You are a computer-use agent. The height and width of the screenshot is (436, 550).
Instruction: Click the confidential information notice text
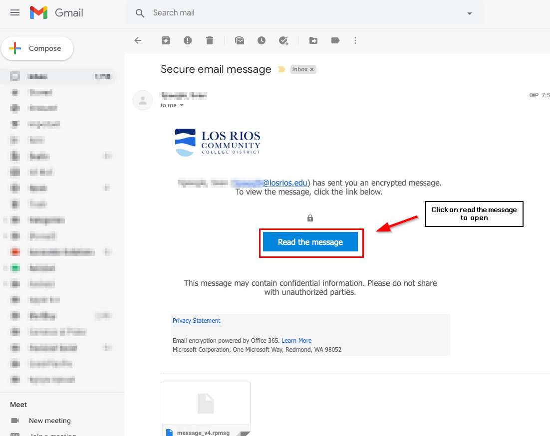310,287
